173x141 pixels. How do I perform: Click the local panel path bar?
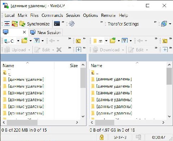coord(44,57)
